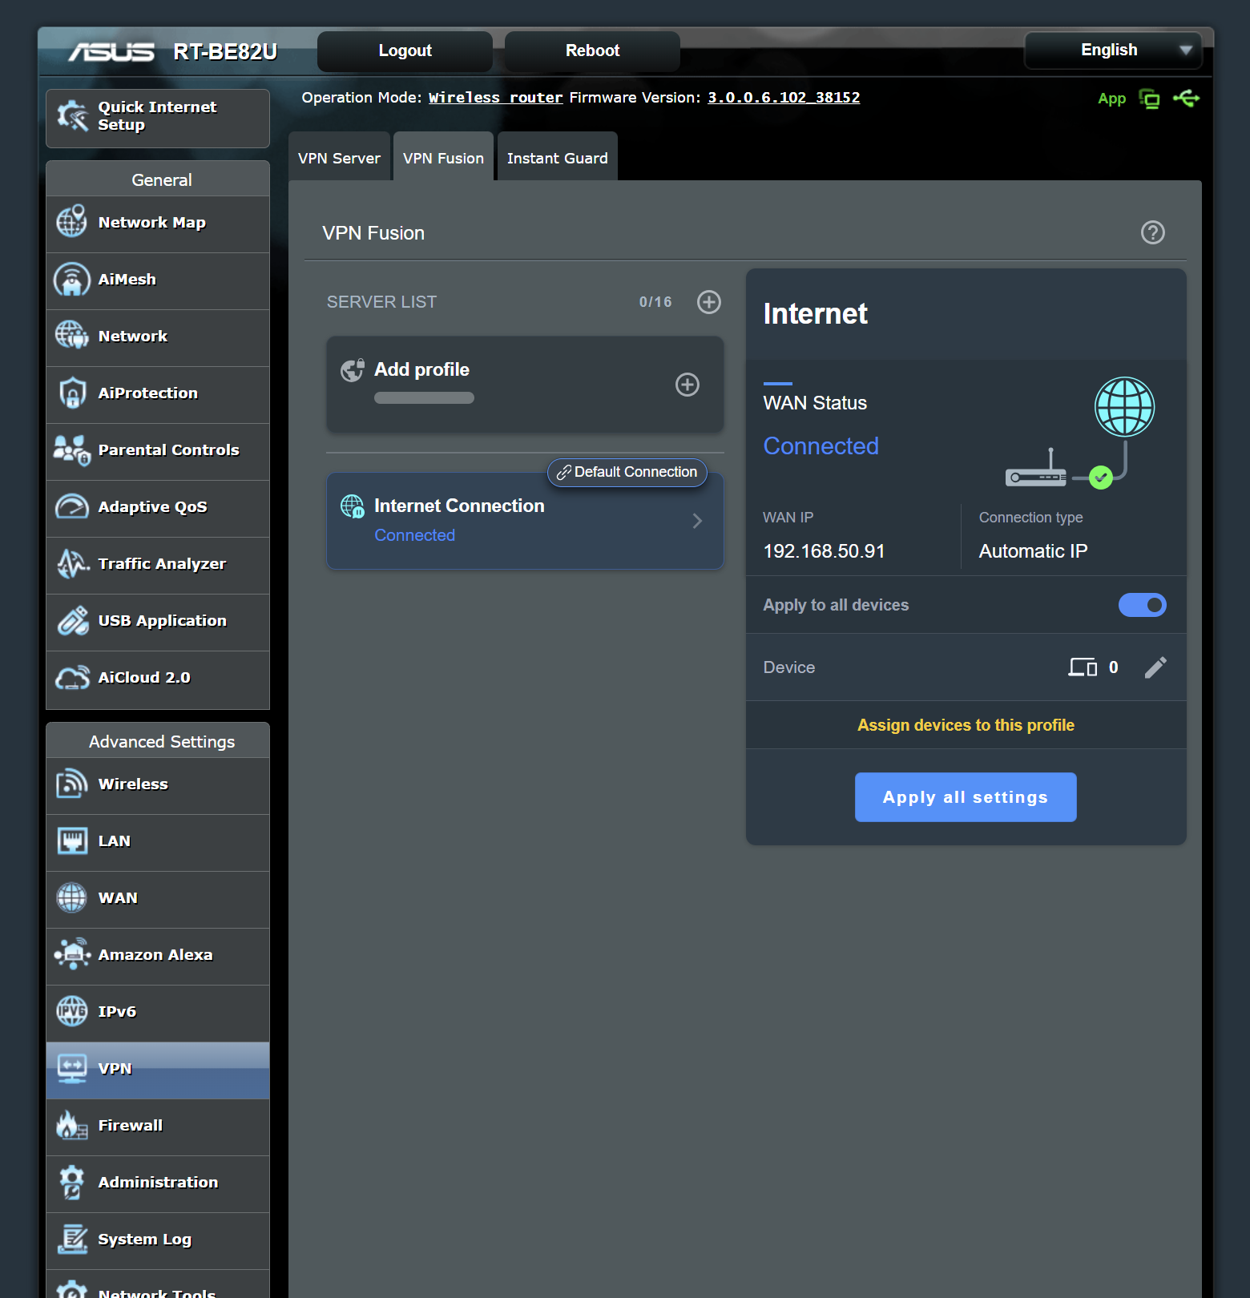Viewport: 1250px width, 1298px height.
Task: Click the USB Application icon
Action: [x=72, y=620]
